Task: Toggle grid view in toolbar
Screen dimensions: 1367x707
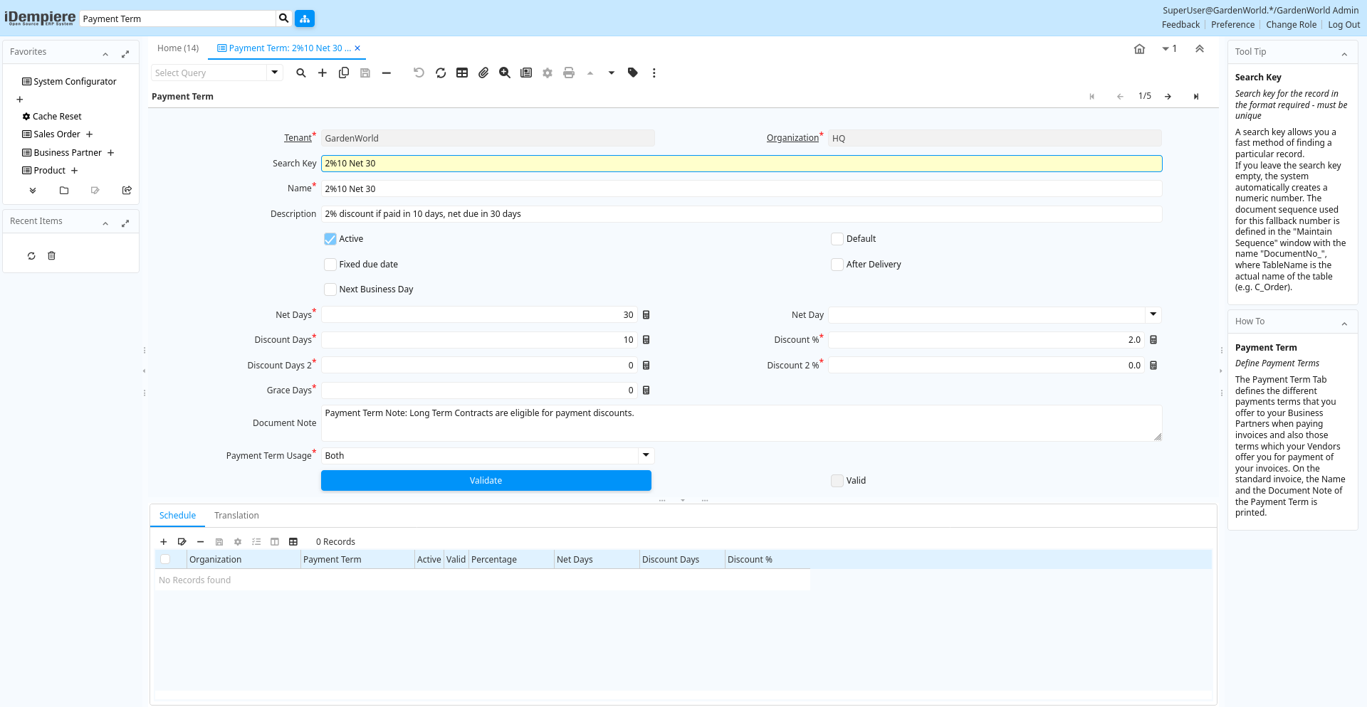Action: 462,73
